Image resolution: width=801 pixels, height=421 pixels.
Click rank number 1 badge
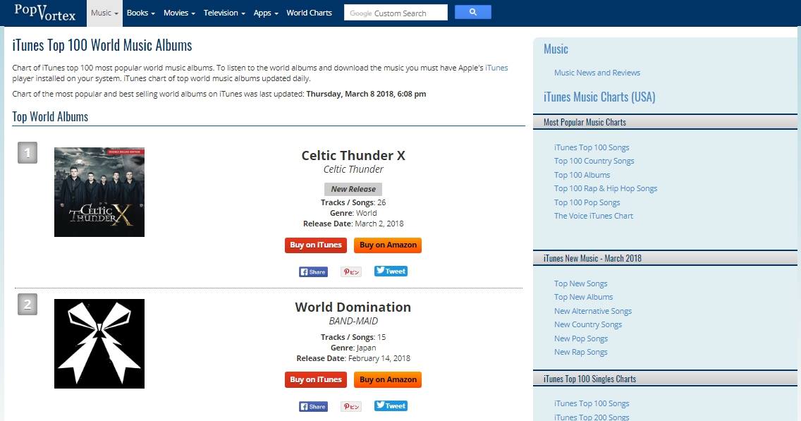click(x=27, y=152)
